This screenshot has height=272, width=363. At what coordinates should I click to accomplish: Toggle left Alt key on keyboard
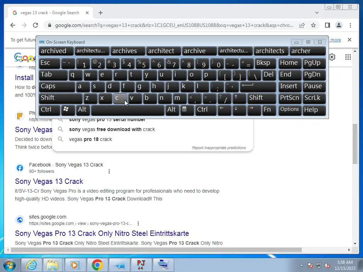pos(83,110)
